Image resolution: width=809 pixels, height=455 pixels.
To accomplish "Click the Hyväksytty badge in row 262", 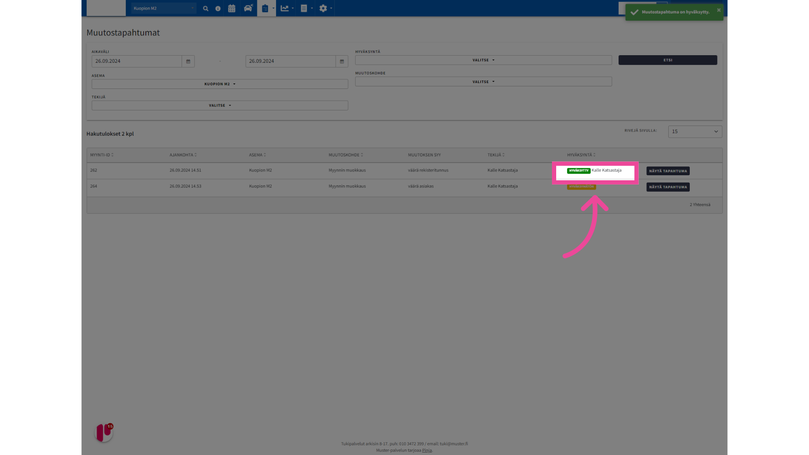I will click(579, 171).
